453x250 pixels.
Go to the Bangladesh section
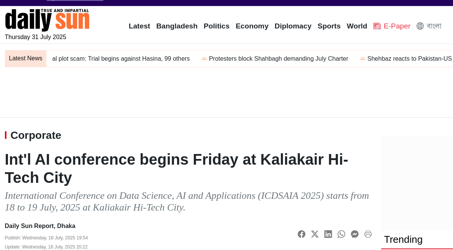pos(177,26)
